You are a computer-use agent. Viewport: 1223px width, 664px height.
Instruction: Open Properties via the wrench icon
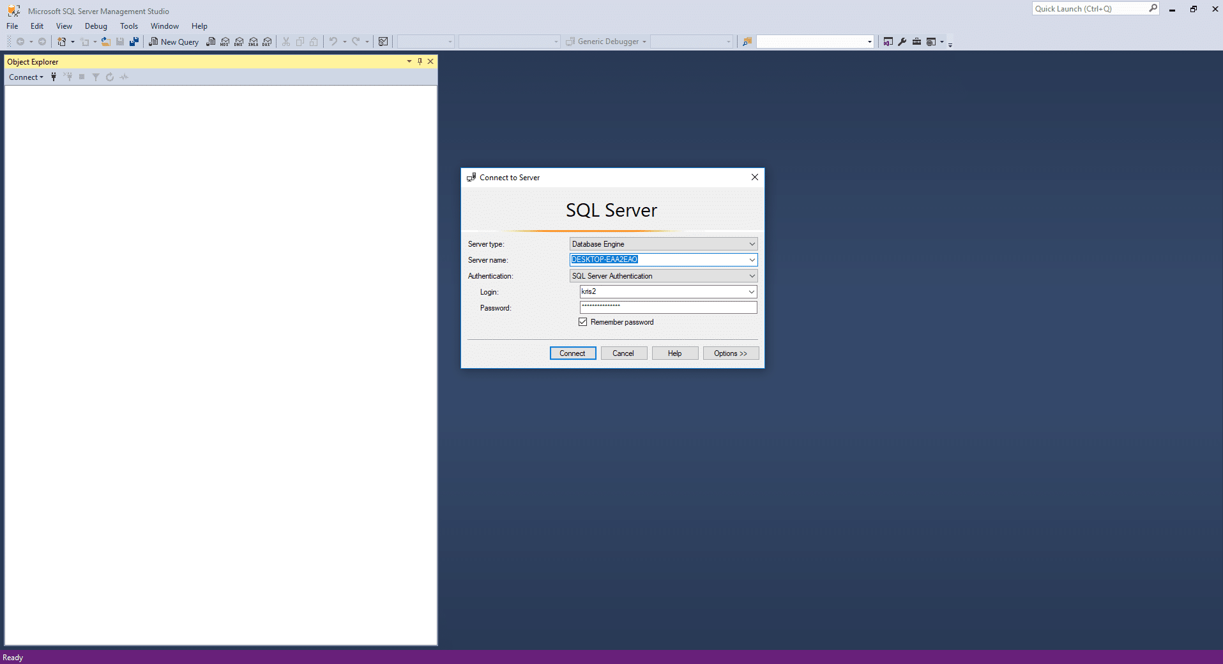[902, 42]
